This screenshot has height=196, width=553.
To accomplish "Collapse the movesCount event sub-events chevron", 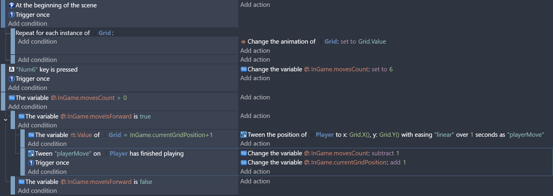I will [x=6, y=120].
